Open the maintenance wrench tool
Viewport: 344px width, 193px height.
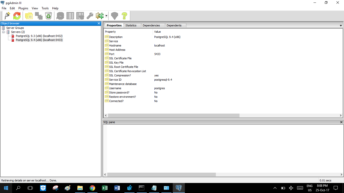(90, 16)
